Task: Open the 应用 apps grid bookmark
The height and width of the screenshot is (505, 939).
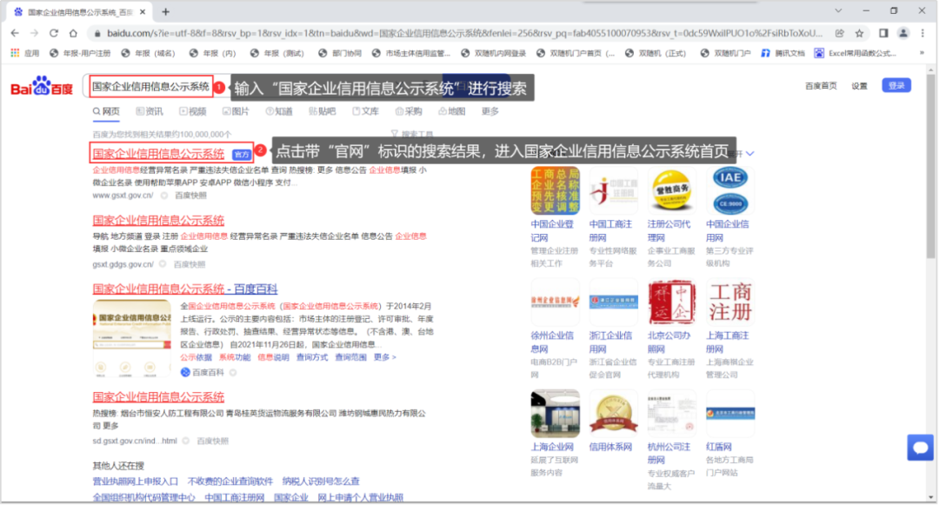Action: [x=24, y=53]
